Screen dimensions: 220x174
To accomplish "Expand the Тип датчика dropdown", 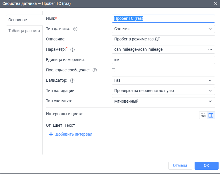I will click(x=163, y=29).
